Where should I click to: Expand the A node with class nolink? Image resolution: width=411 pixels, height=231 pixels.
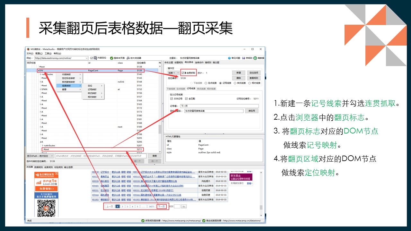(x=40, y=82)
